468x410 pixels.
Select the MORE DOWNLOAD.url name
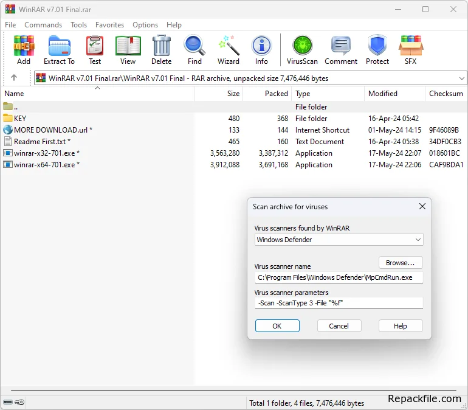50,130
